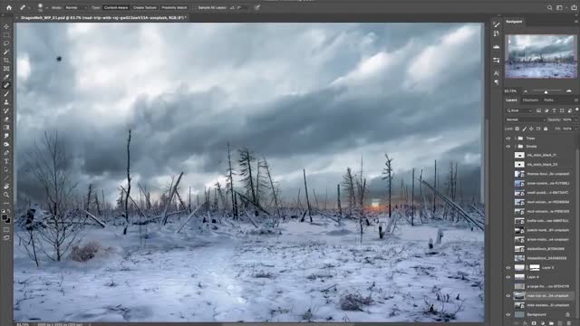Switch to the Channels tab

point(530,101)
